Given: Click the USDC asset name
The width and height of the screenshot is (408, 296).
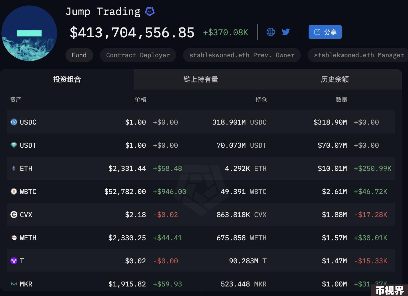Looking at the screenshot, I should 28,122.
